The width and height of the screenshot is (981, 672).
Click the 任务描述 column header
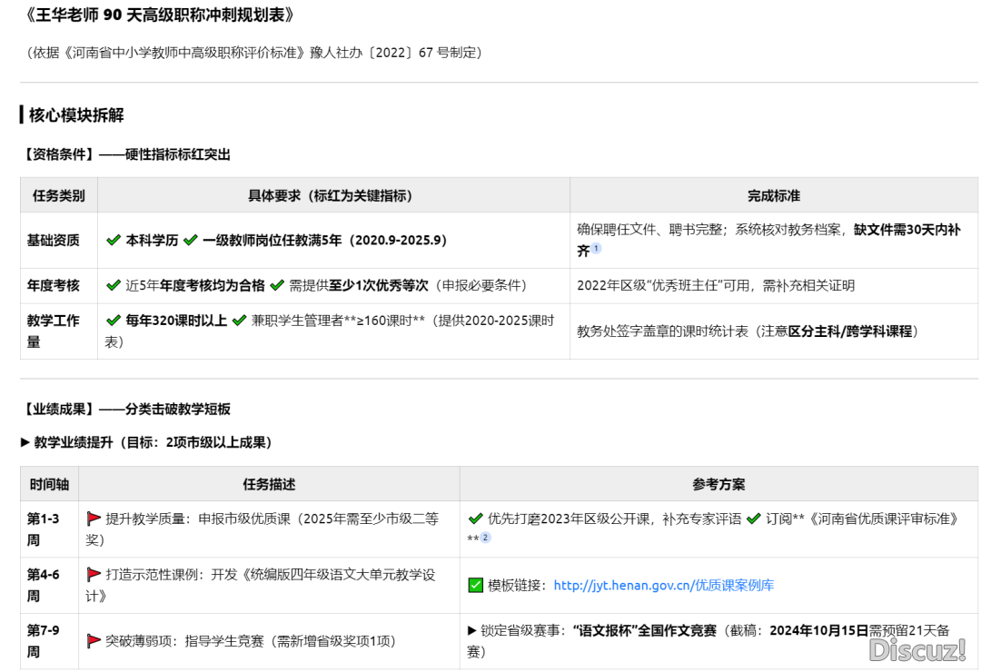point(269,484)
